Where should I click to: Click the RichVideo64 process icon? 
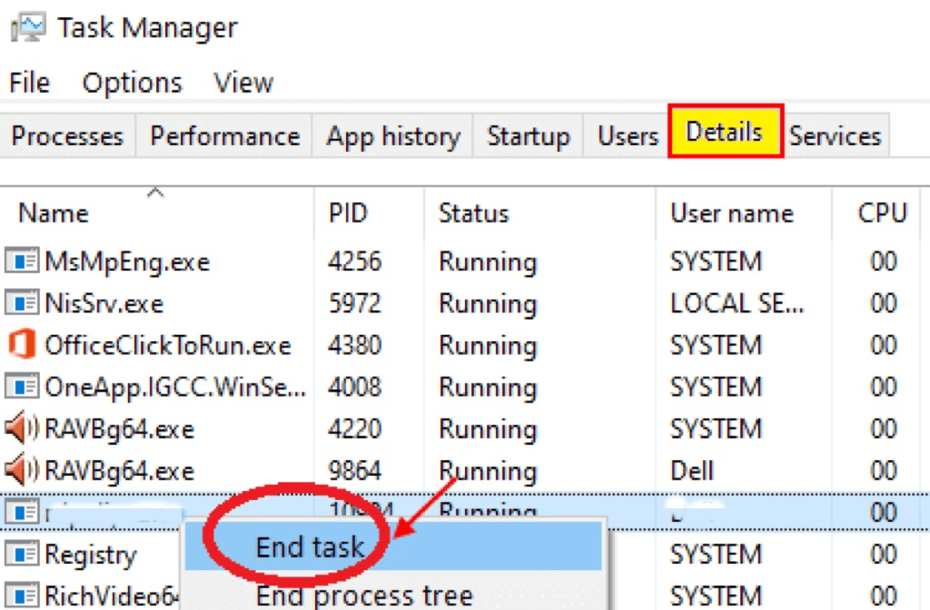[x=22, y=595]
